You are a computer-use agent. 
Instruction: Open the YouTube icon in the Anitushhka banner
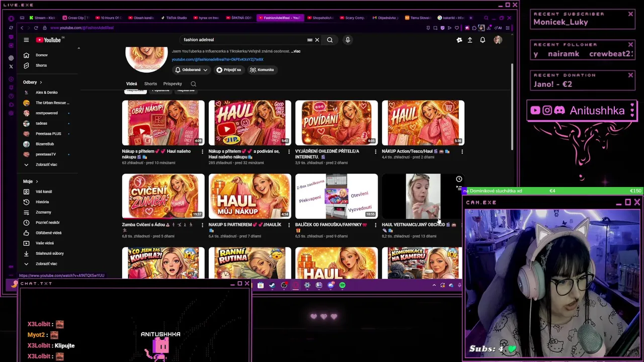coord(535,111)
